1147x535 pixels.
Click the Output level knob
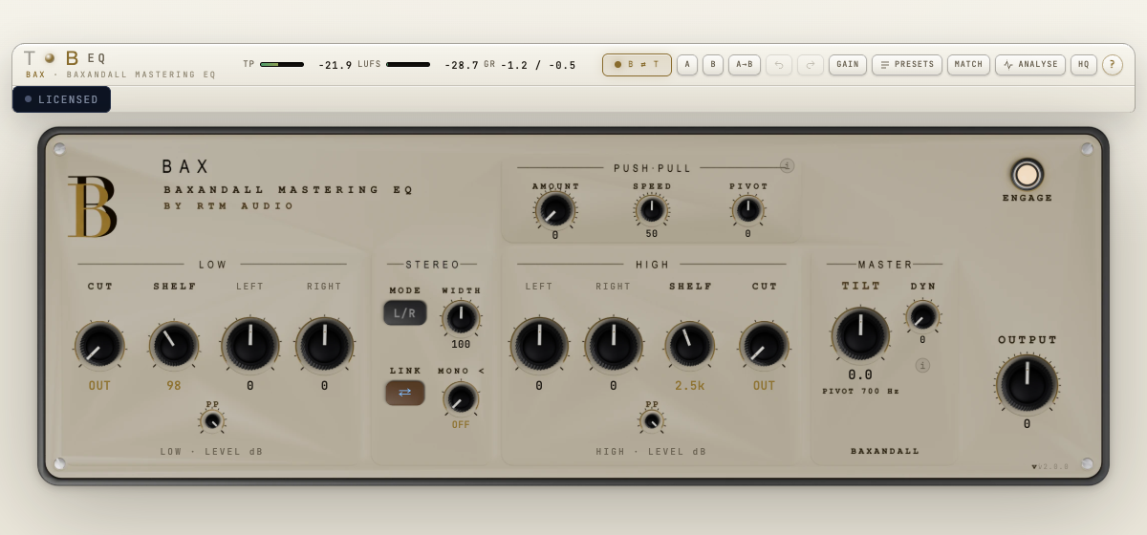point(1028,384)
